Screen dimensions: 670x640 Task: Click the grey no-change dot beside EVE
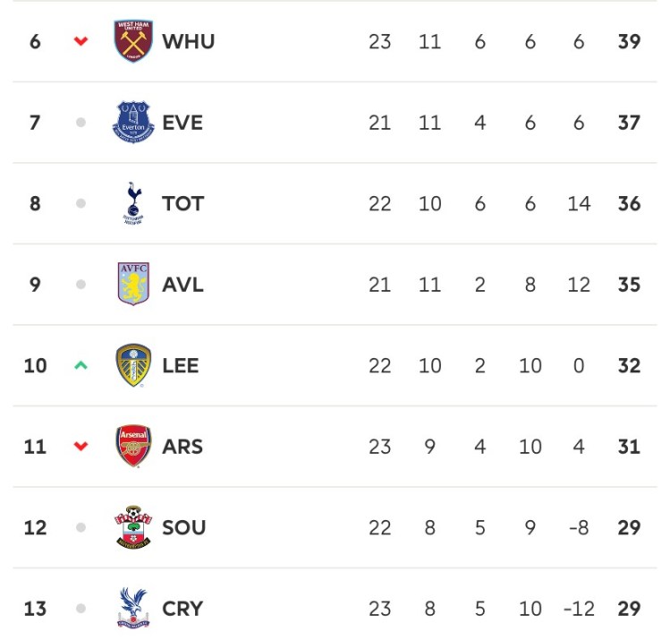pyautogui.click(x=81, y=123)
